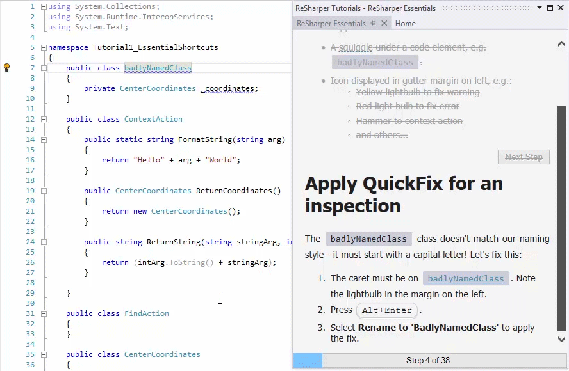Collapse the FindAction class region
The image size is (569, 371).
[x=44, y=313]
